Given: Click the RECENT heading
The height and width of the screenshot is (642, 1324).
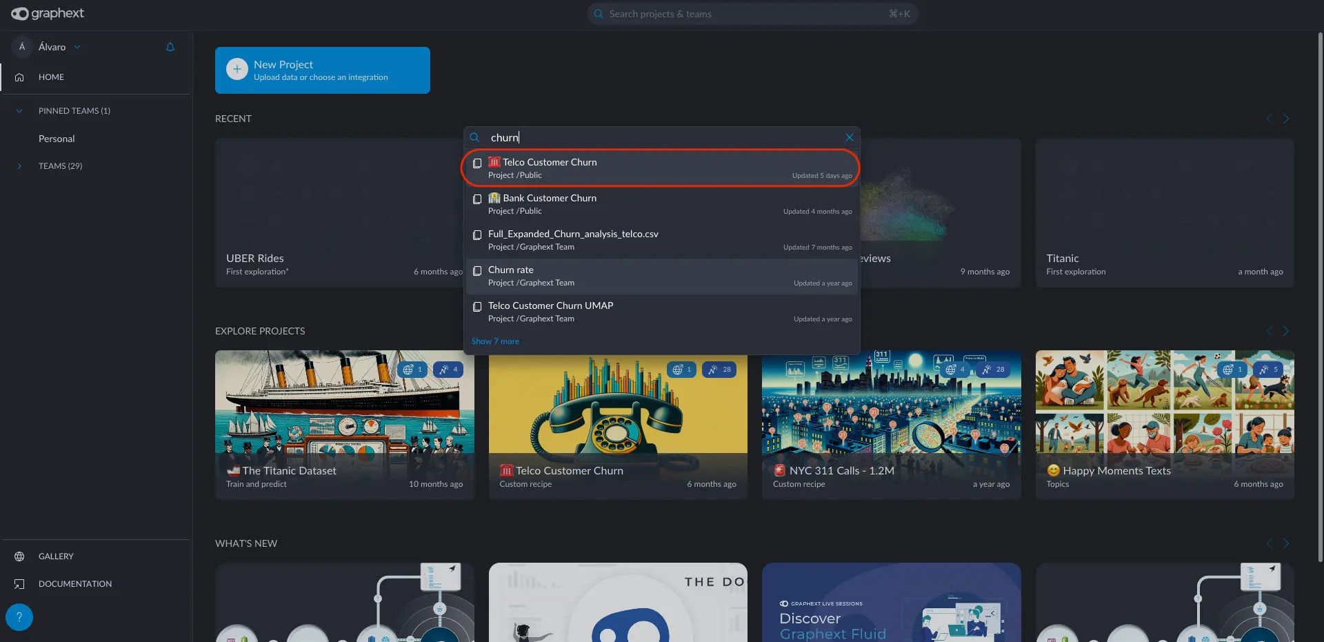Looking at the screenshot, I should pyautogui.click(x=233, y=119).
